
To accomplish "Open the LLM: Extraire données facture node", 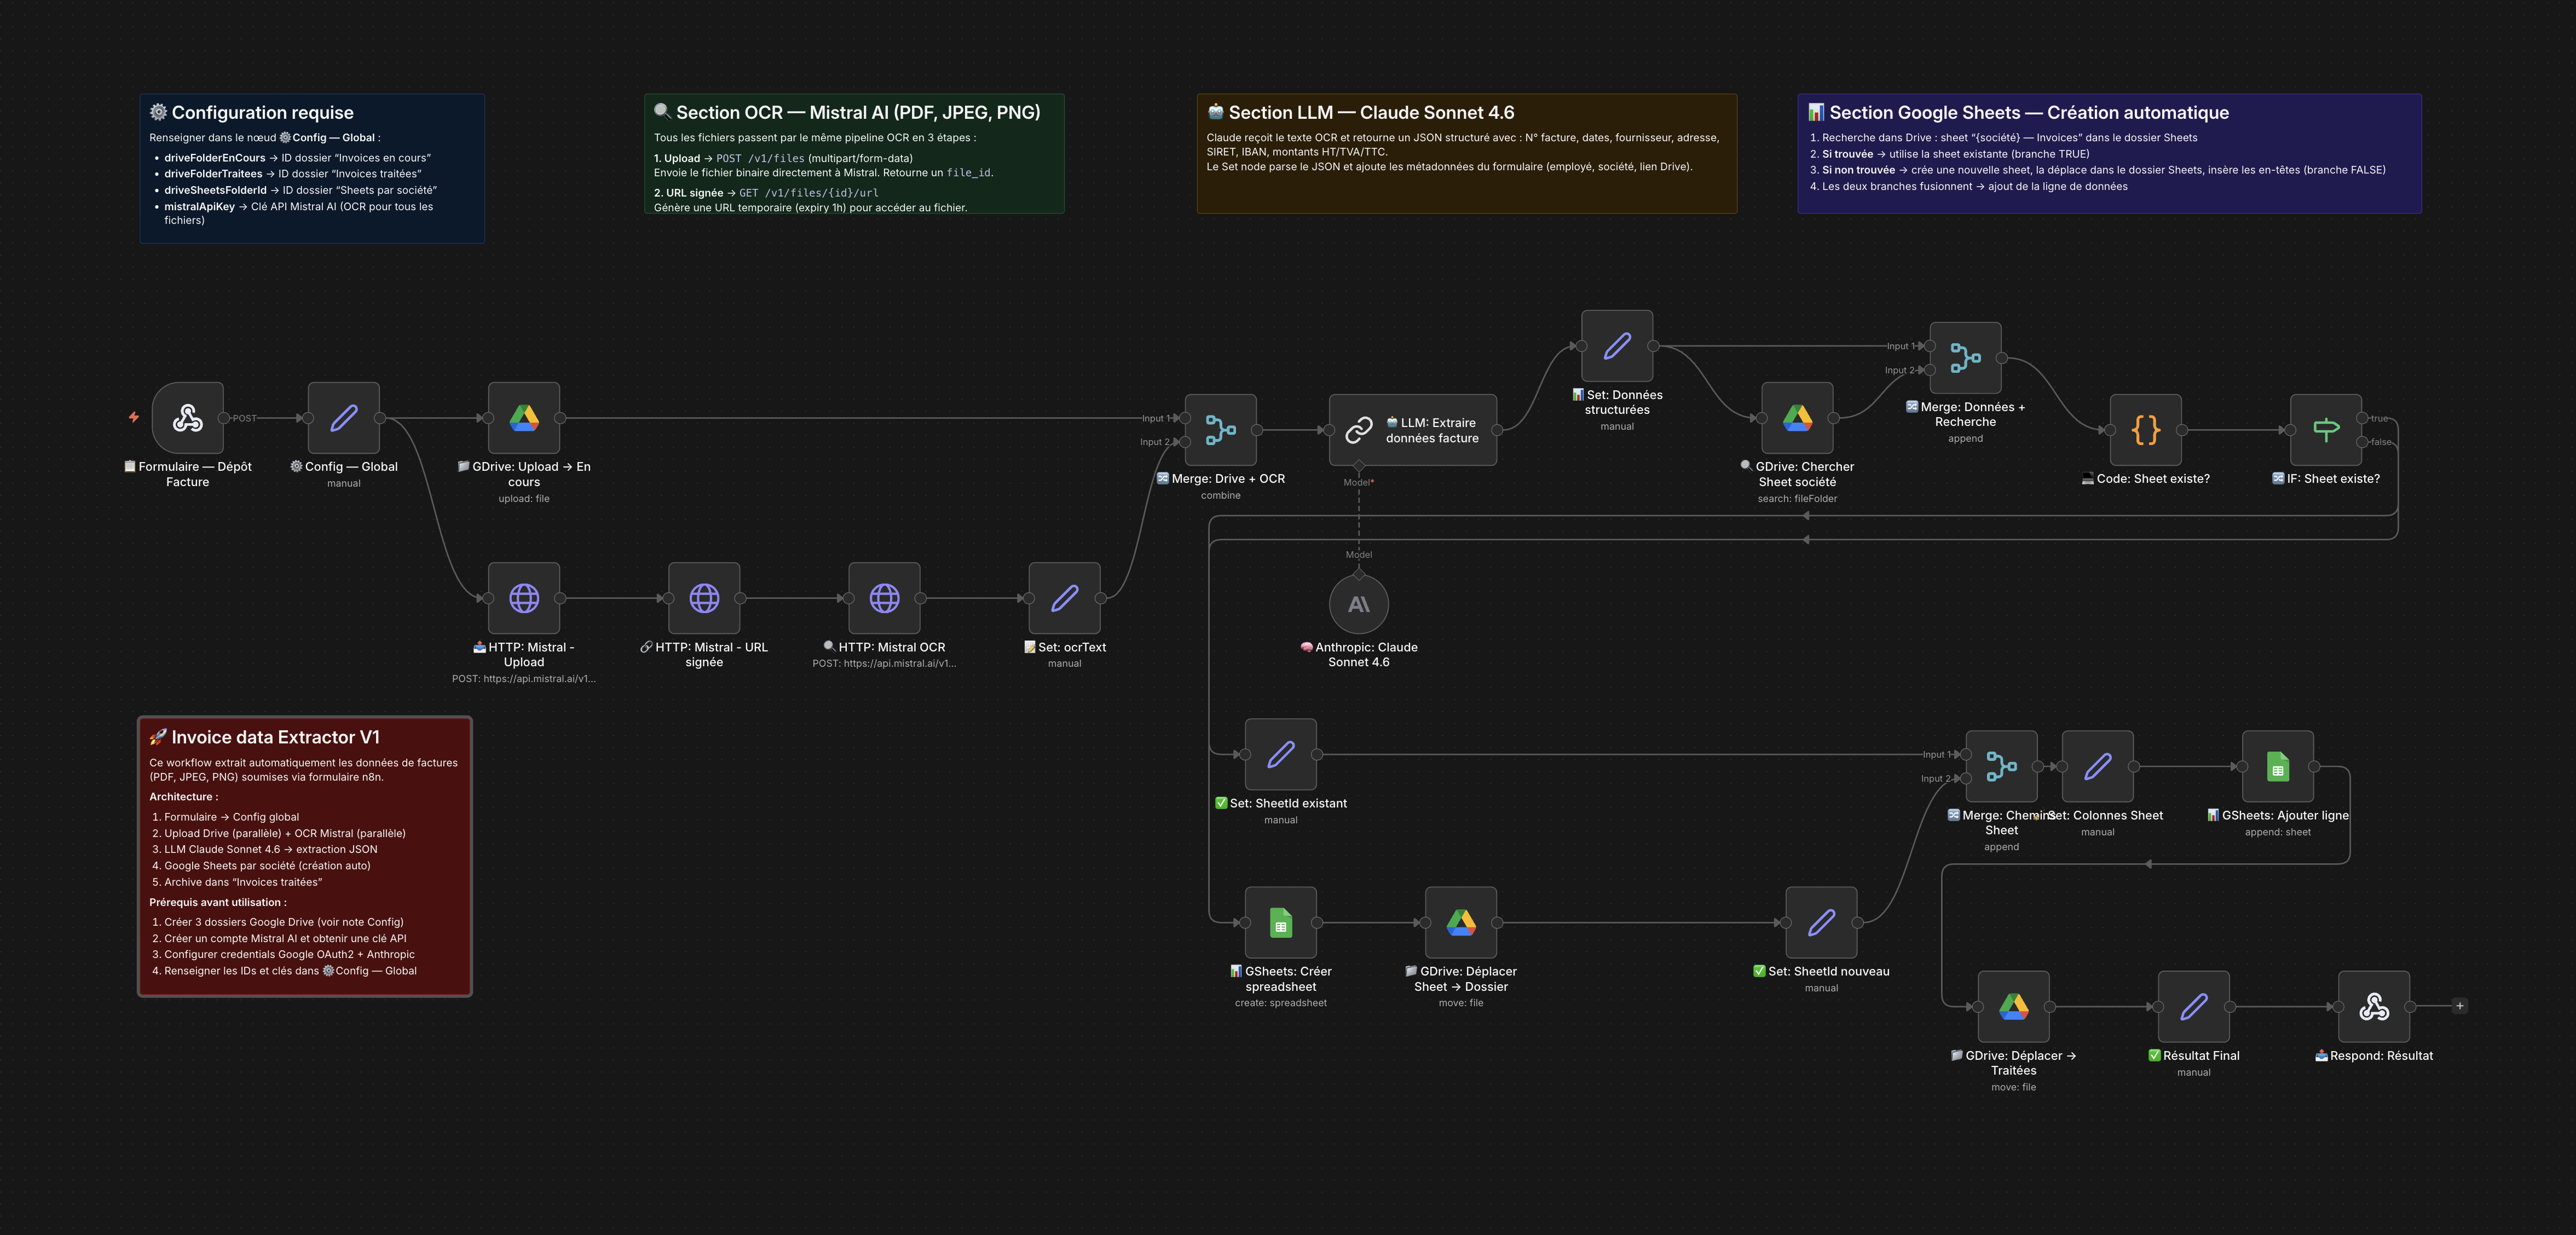I will pyautogui.click(x=1413, y=430).
